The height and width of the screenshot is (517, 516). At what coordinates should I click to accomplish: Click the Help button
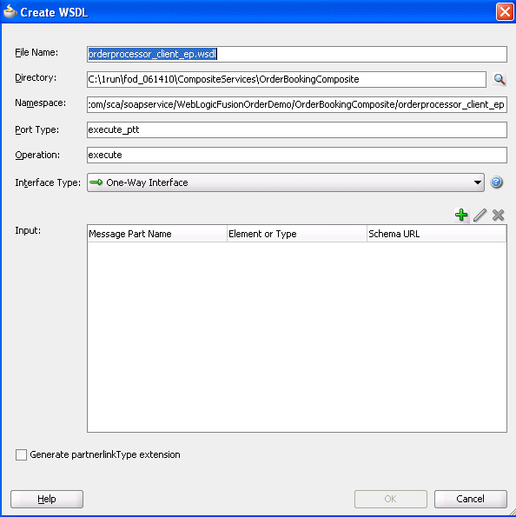click(47, 499)
